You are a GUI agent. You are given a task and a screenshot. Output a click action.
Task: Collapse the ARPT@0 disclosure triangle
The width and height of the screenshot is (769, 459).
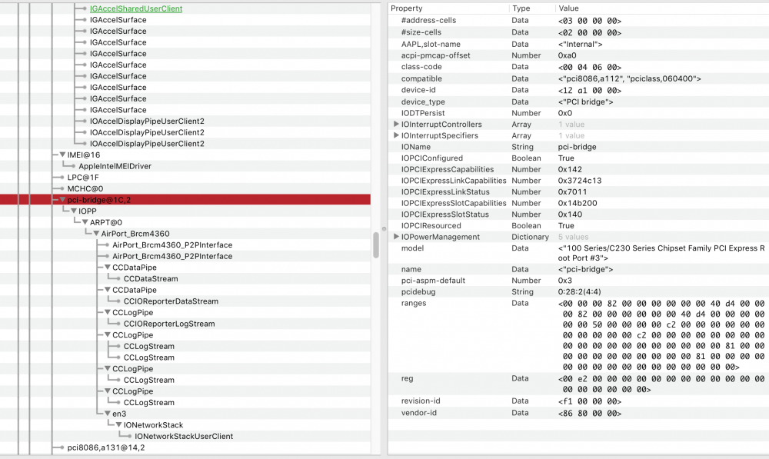[85, 222]
